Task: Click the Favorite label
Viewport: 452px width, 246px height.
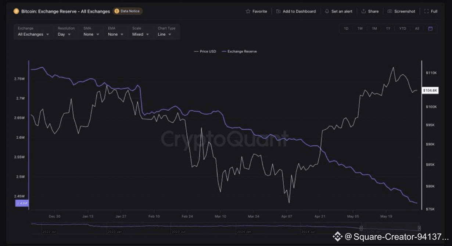Action: point(260,11)
